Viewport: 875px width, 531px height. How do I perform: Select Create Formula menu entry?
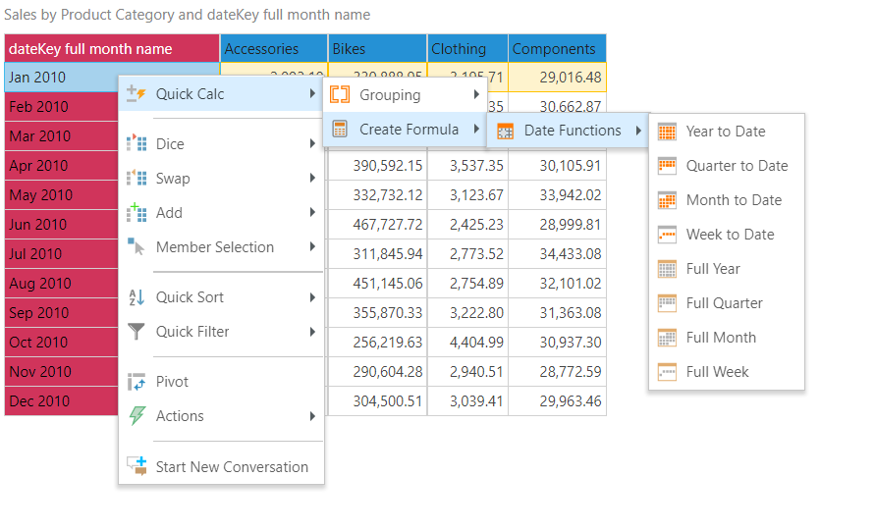tap(409, 130)
